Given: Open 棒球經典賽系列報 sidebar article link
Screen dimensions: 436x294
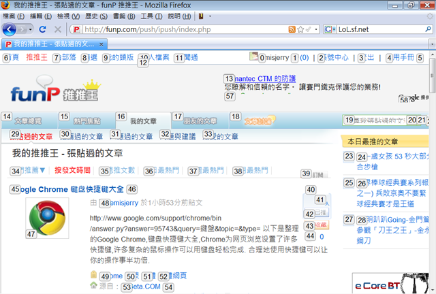Looking at the screenshot, I should (392, 193).
